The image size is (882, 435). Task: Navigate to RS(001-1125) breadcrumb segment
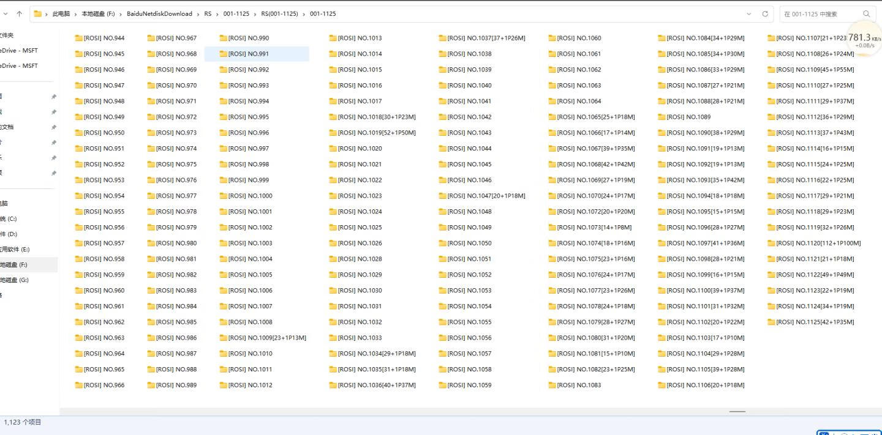(x=279, y=13)
